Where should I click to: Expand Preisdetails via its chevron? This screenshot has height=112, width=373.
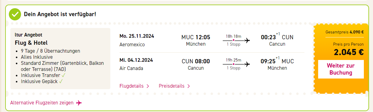tap(189, 86)
